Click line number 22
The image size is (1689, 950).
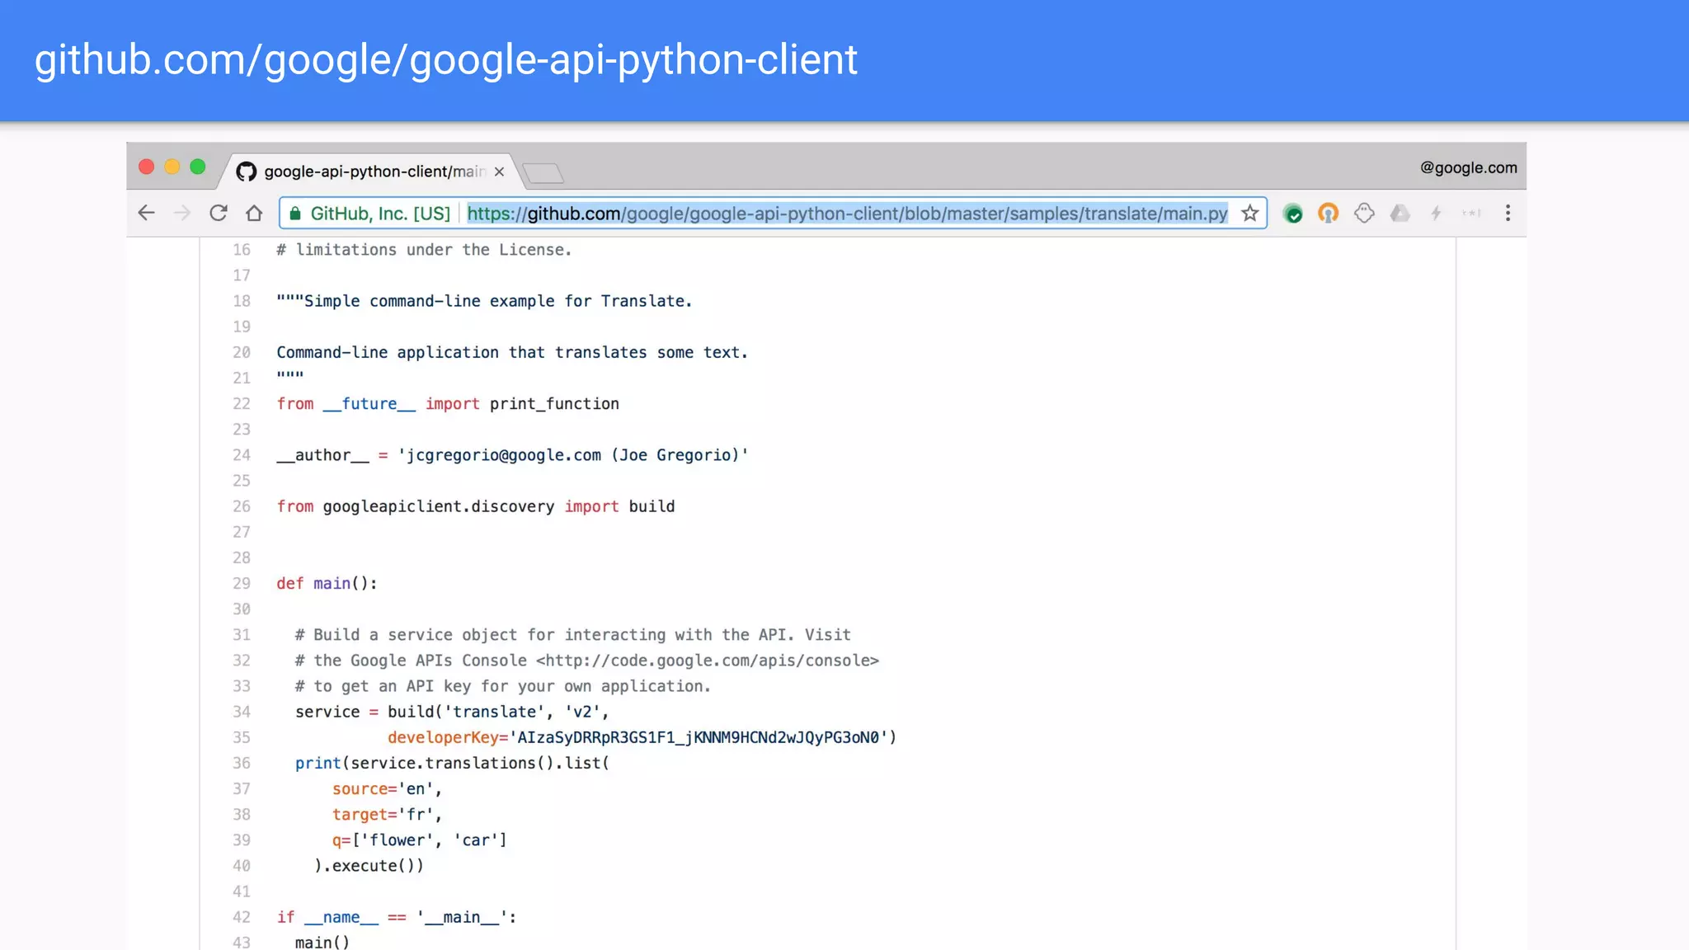click(241, 404)
